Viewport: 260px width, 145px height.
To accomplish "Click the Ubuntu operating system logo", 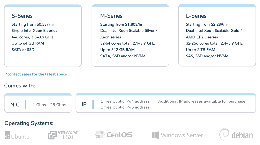I will (17, 135).
